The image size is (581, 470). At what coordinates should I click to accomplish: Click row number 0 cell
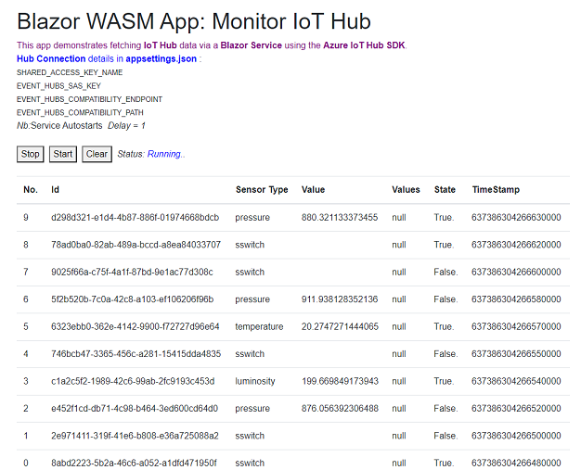26,463
